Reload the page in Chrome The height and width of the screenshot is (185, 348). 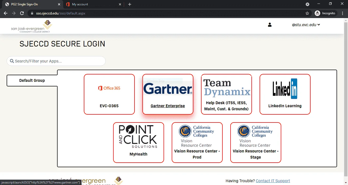(x=22, y=13)
